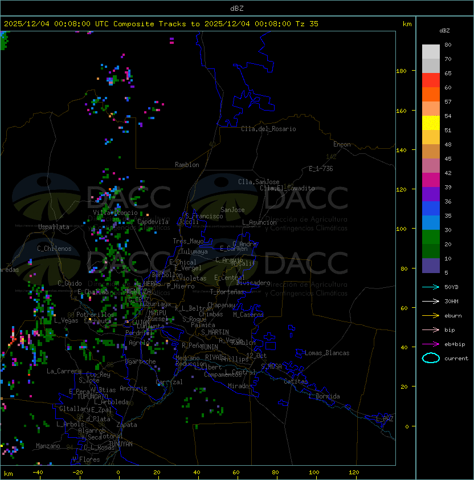
Task: Click the Composite Tracks timestamp header
Action: tap(161, 24)
